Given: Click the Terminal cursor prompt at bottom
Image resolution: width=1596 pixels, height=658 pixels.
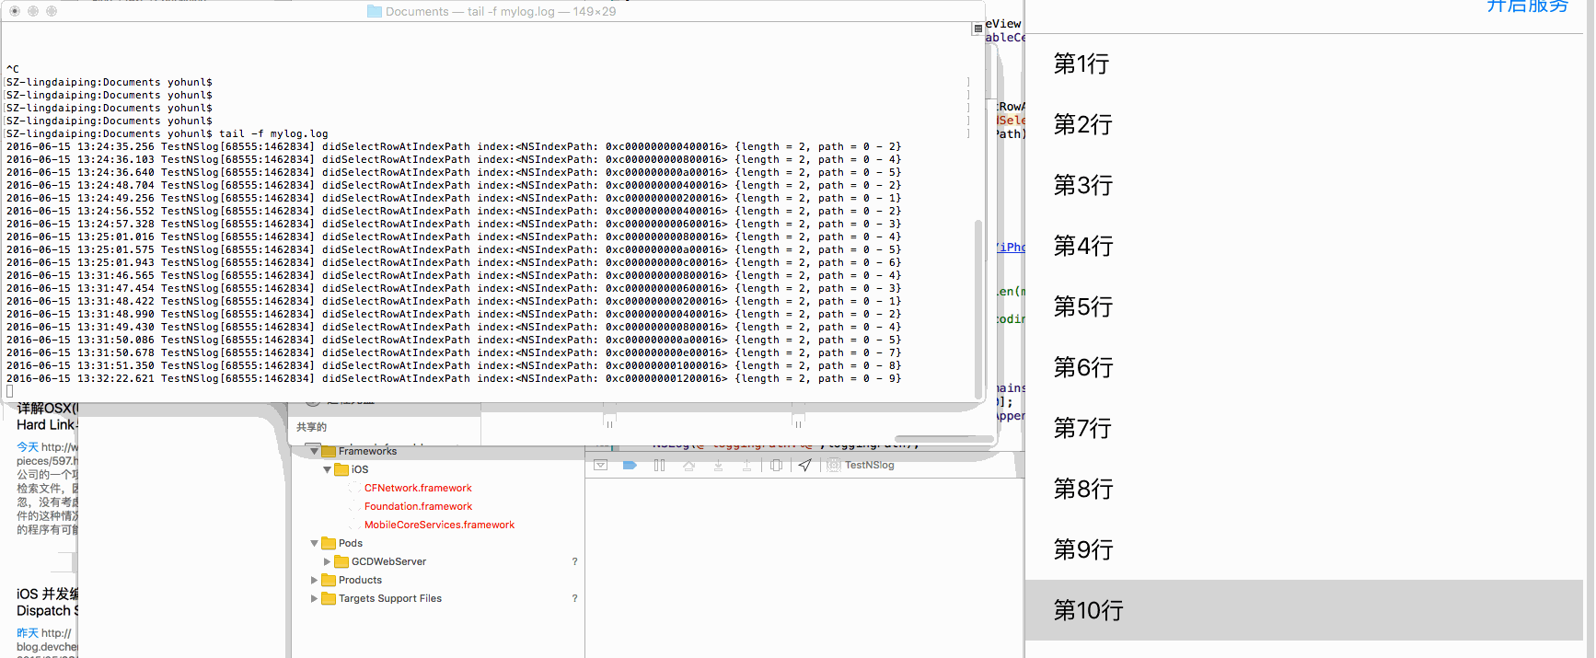Looking at the screenshot, I should [x=10, y=391].
